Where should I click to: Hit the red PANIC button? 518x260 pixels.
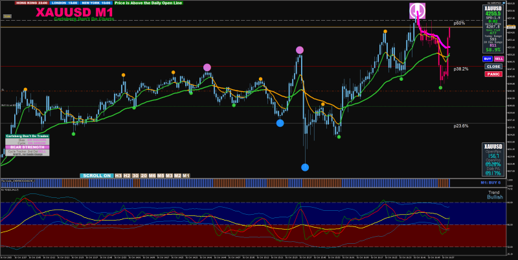(x=493, y=74)
